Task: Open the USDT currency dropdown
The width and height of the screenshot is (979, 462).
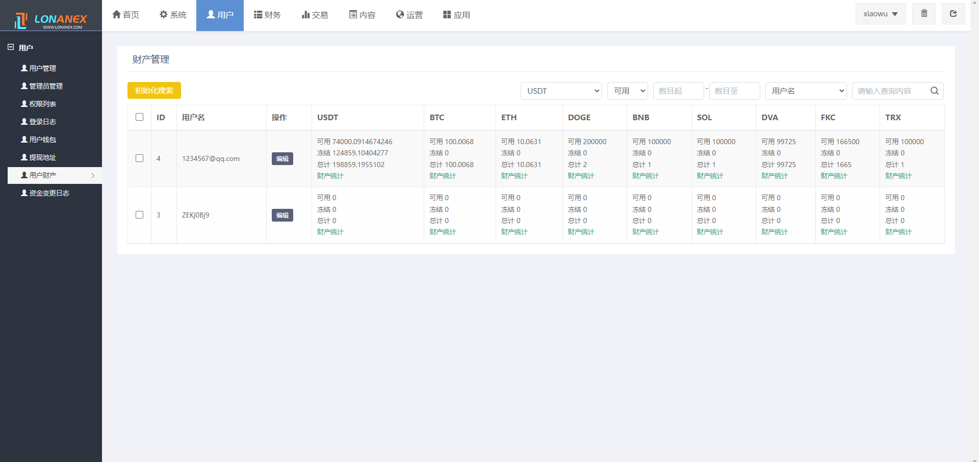Action: (x=561, y=91)
